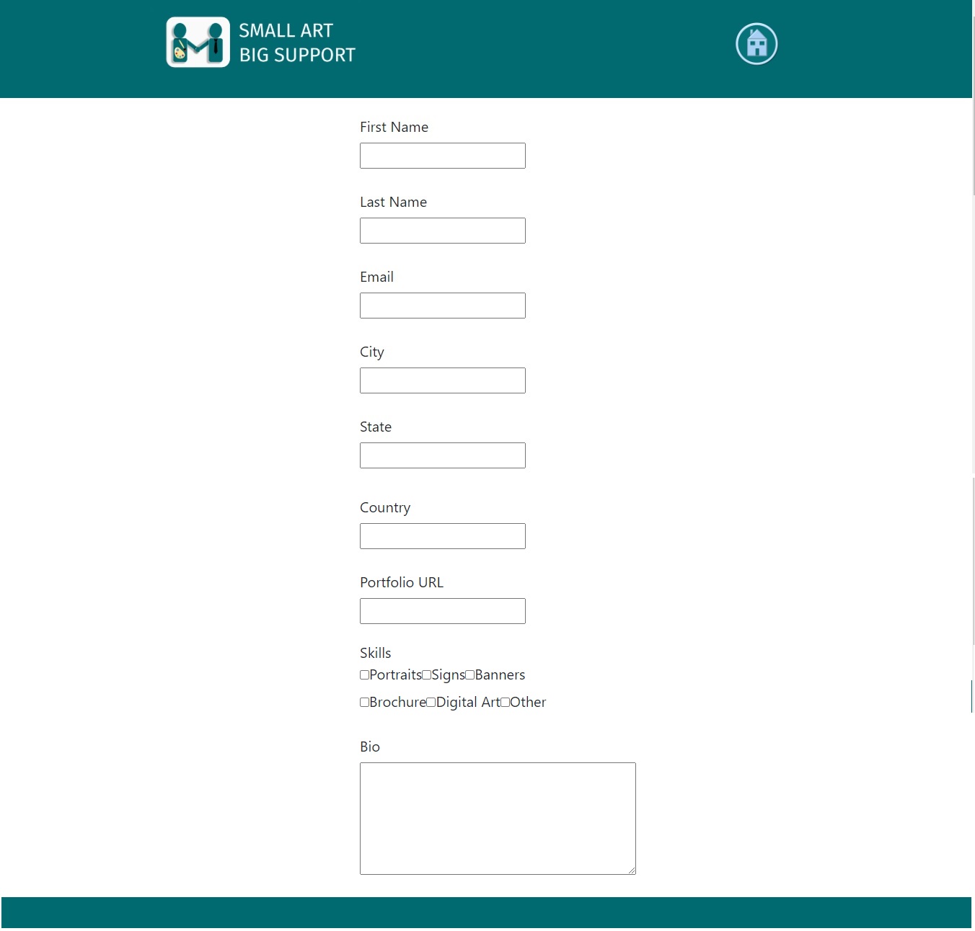Click the Small Art Big Support logo

(198, 43)
